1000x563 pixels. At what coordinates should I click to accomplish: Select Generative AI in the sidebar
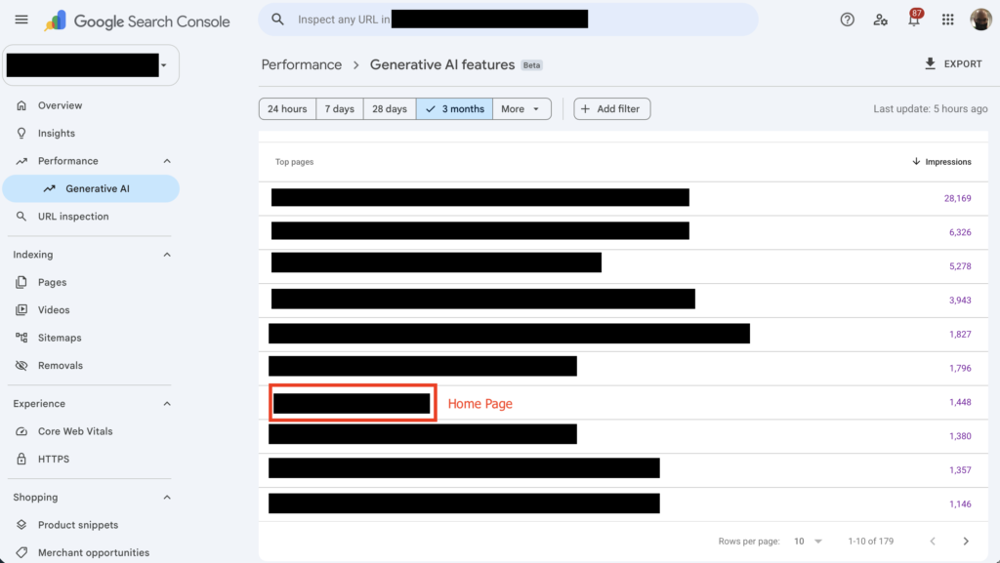[91, 188]
